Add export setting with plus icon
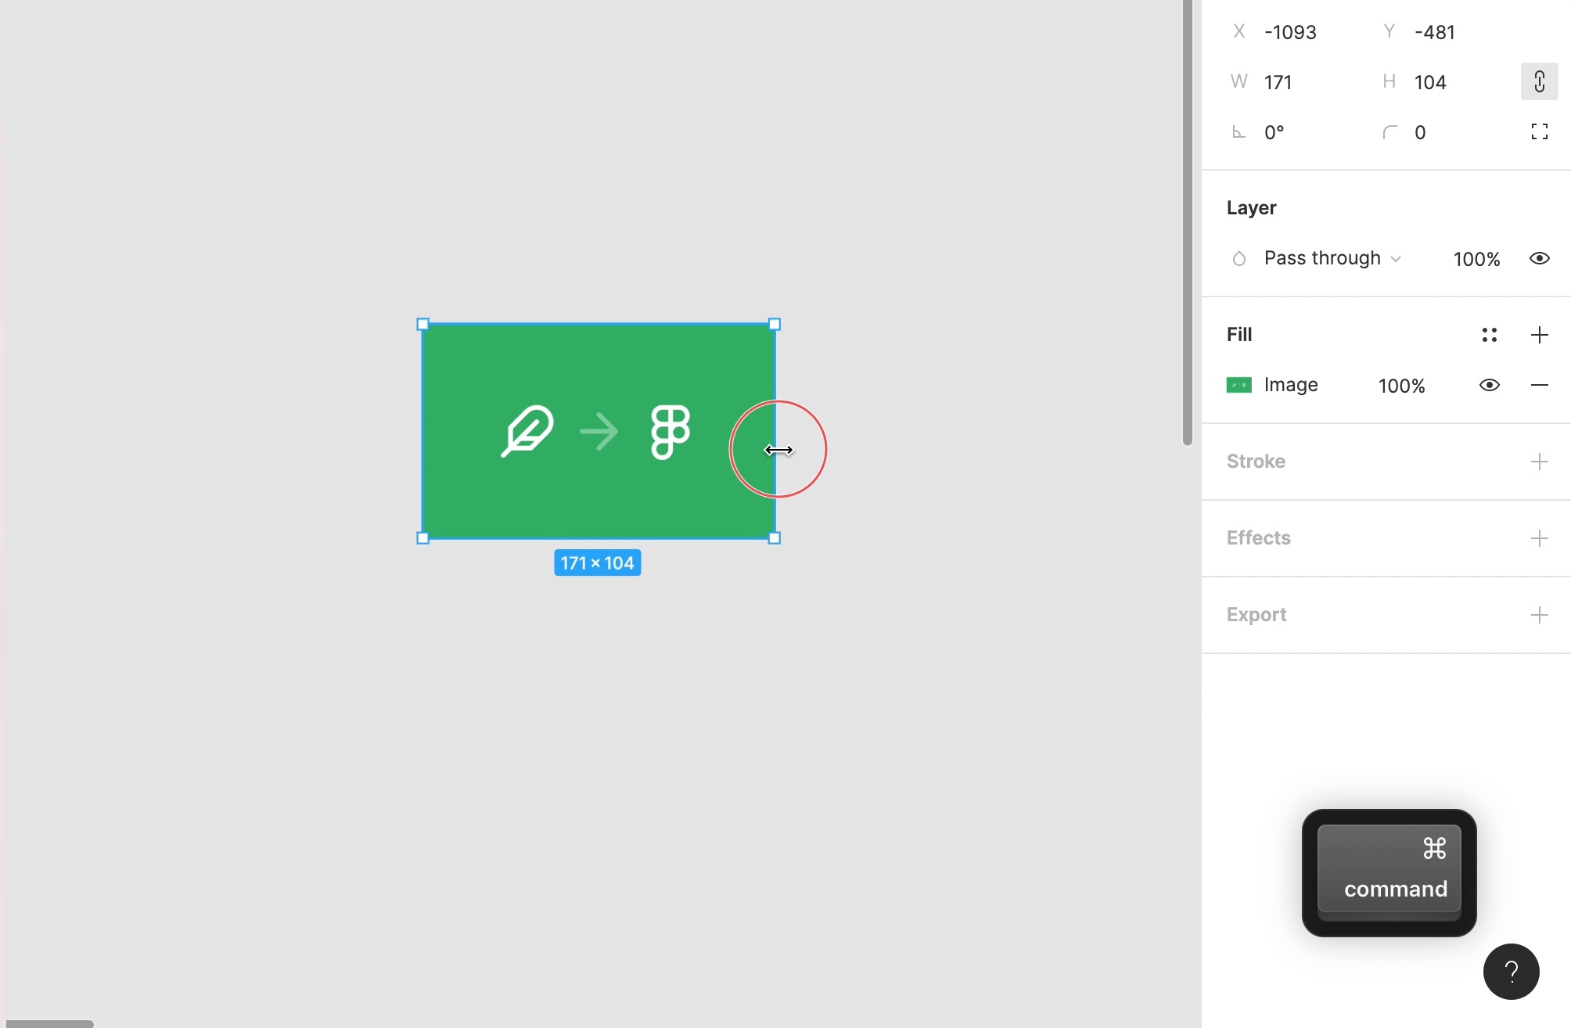1571x1028 pixels. click(x=1539, y=615)
